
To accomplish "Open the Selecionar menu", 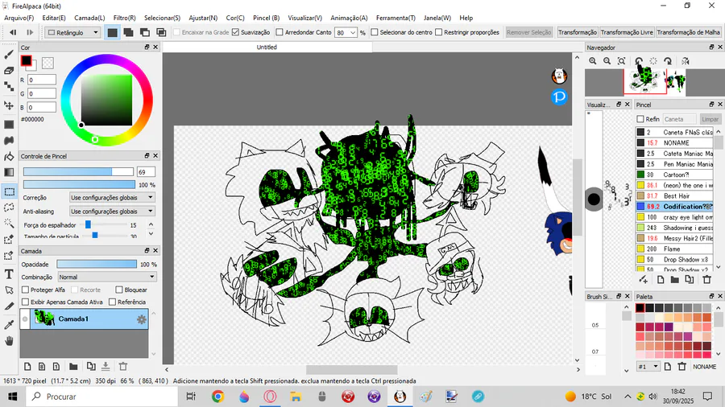I will pos(162,18).
